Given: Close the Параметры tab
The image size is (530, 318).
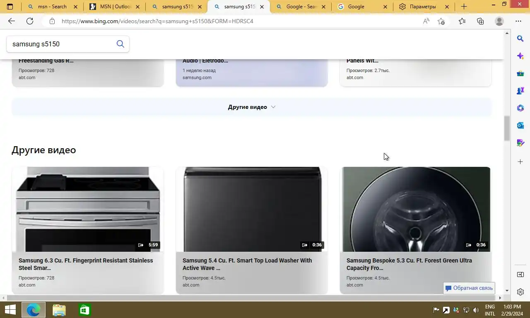Looking at the screenshot, I should (x=447, y=7).
